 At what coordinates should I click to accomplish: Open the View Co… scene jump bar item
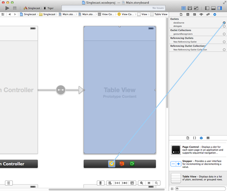click(x=106, y=14)
